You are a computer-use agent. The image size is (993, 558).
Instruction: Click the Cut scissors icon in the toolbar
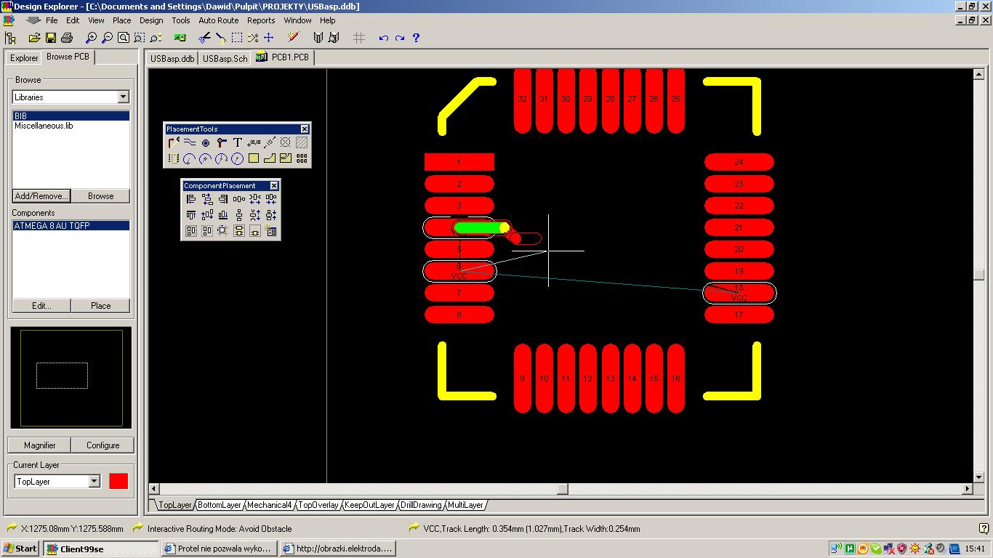pyautogui.click(x=204, y=38)
